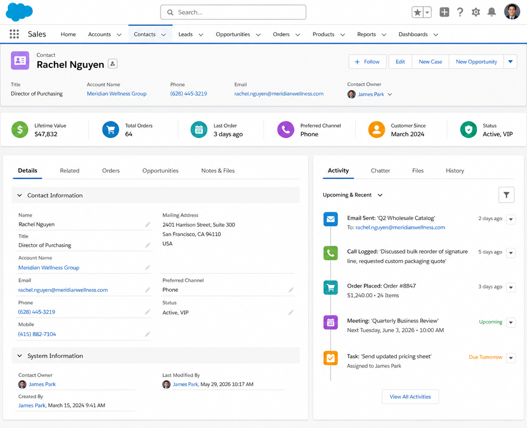Go to the Home nav tab
Viewport: 527px width, 428px height.
pyautogui.click(x=68, y=34)
